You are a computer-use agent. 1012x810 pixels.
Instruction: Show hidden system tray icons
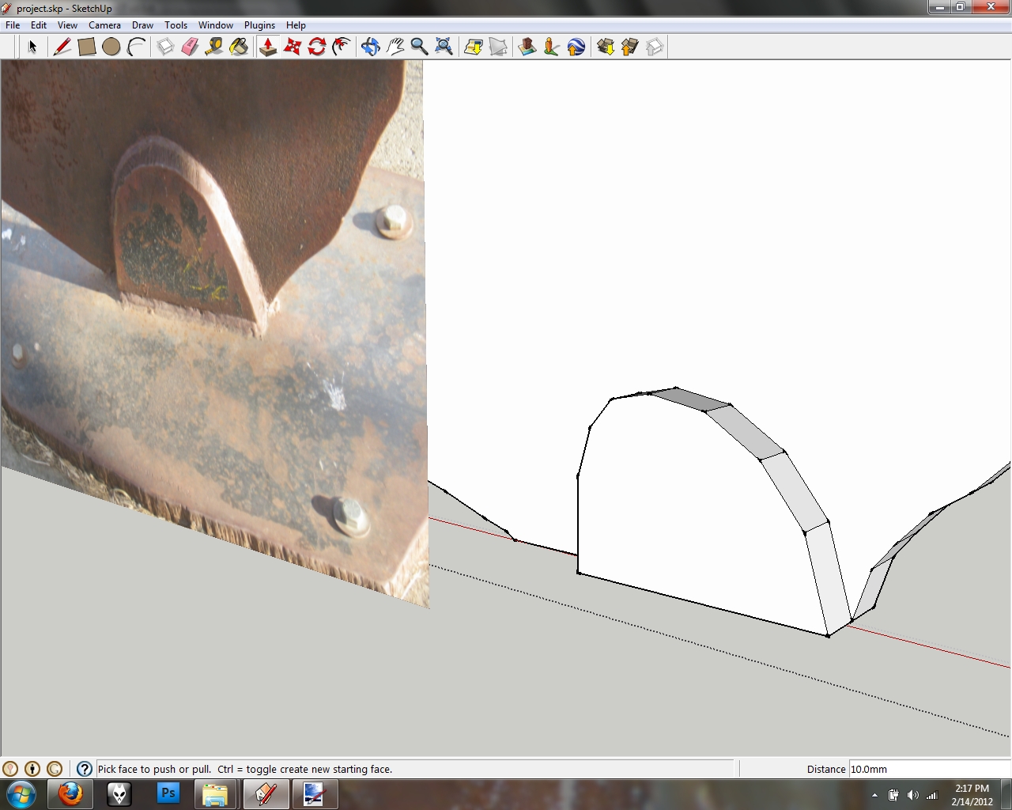[x=874, y=795]
